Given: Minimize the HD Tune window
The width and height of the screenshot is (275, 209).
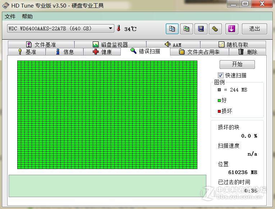Looking at the screenshot, I should (x=233, y=4).
